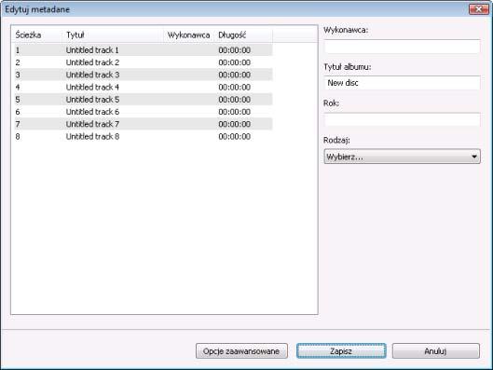493x370 pixels.
Task: Select Untitled track 5
Action: coord(92,100)
